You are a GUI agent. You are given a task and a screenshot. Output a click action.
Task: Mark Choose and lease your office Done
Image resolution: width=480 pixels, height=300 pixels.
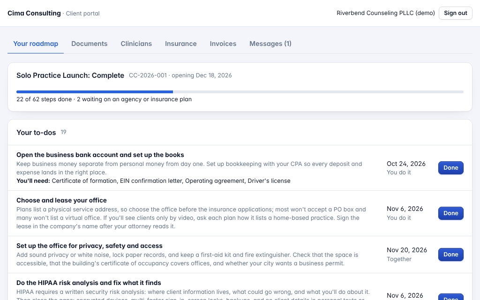(x=450, y=213)
